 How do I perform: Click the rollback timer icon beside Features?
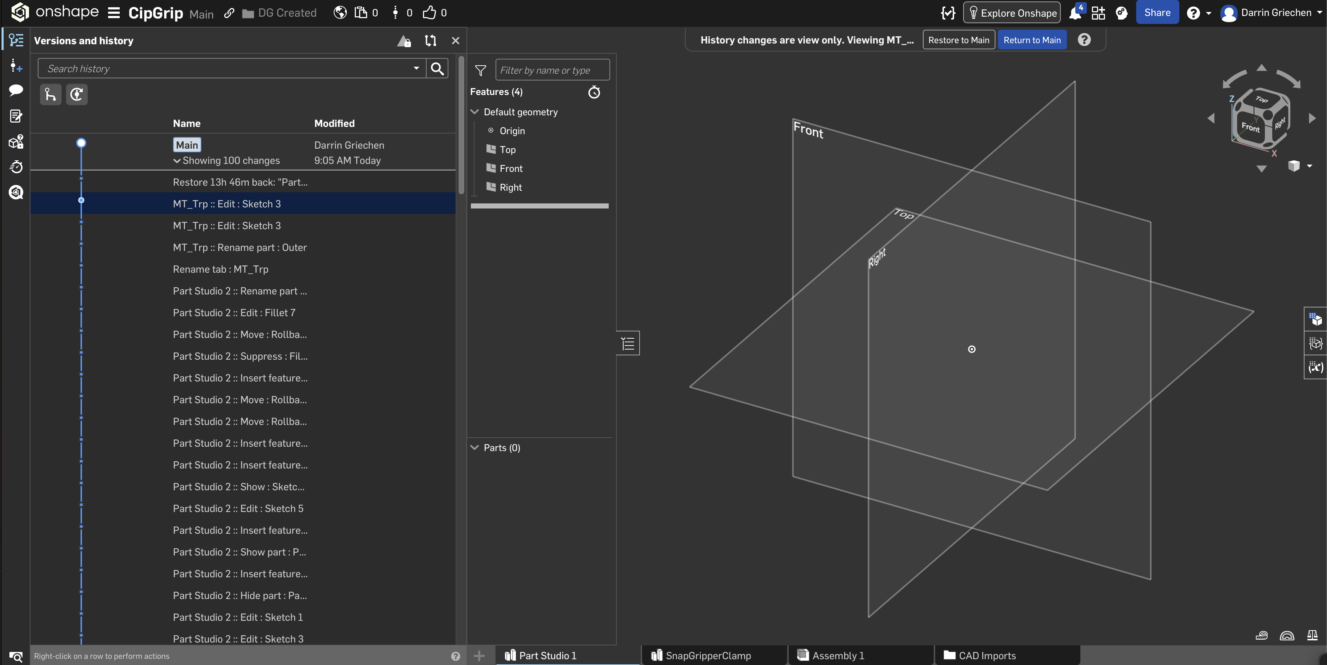(594, 92)
